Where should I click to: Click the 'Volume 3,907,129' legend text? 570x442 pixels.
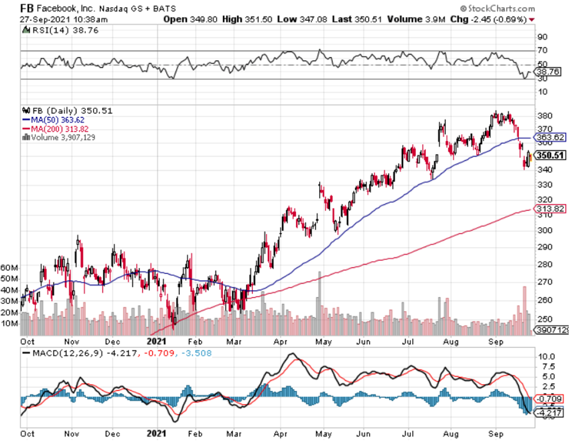click(63, 138)
